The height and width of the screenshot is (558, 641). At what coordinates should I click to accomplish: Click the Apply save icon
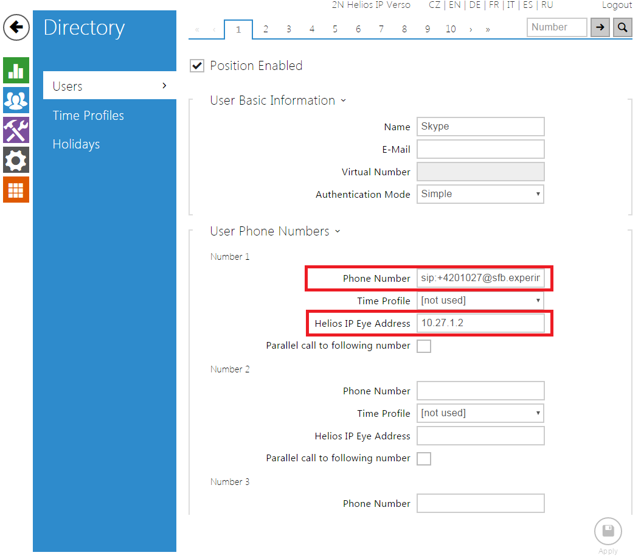click(608, 531)
